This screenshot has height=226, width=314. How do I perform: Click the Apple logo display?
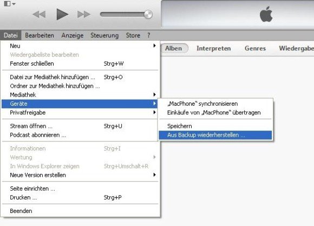pyautogui.click(x=266, y=14)
